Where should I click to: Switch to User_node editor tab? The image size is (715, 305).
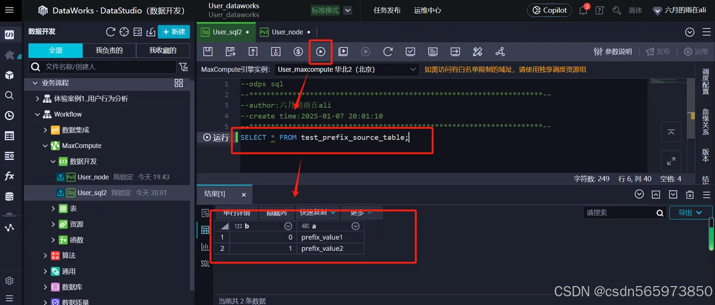285,32
